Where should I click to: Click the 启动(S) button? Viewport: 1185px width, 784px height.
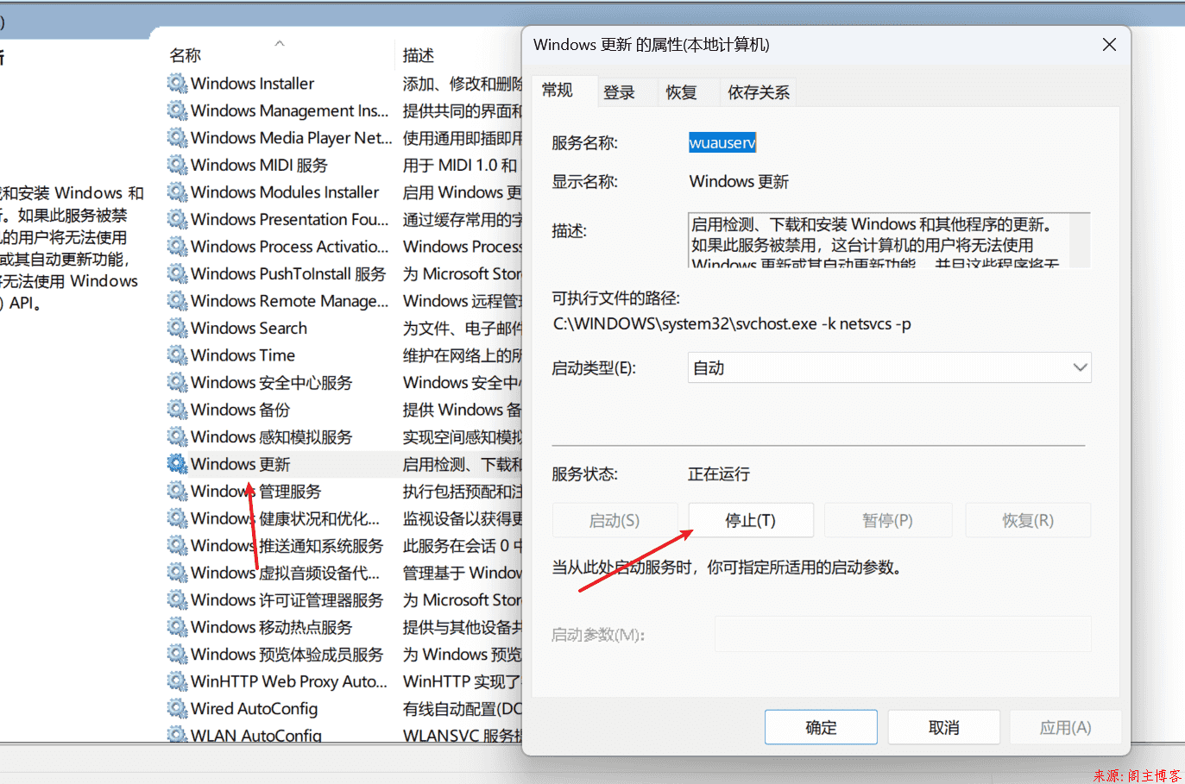[x=615, y=520]
